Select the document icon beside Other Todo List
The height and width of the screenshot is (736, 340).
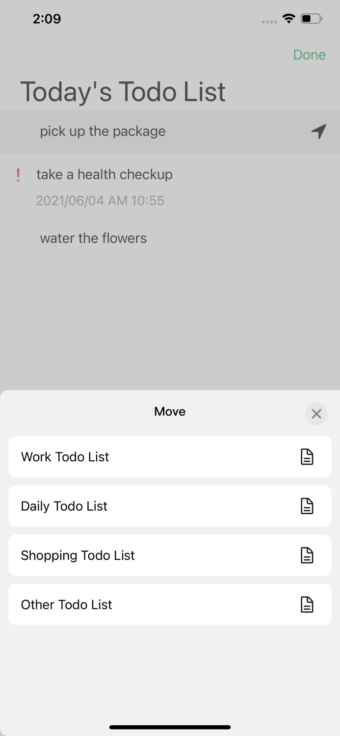[x=307, y=605]
